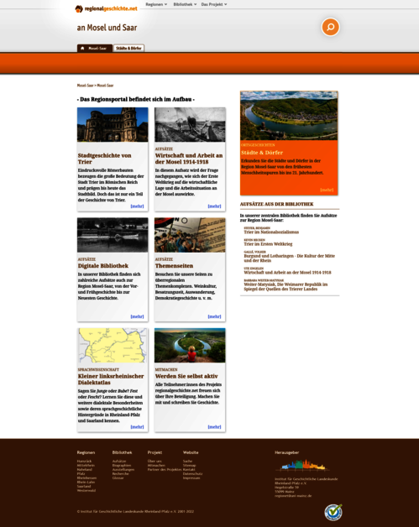Open mehr link under Stadtgeschichte von Trier
This screenshot has height=527, width=419.
[x=137, y=206]
